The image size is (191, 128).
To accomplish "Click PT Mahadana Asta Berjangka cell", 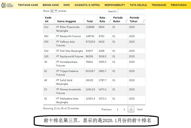I will tap(70, 100).
